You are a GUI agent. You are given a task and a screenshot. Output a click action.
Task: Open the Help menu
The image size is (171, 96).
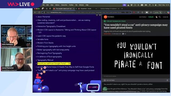click(x=87, y=5)
